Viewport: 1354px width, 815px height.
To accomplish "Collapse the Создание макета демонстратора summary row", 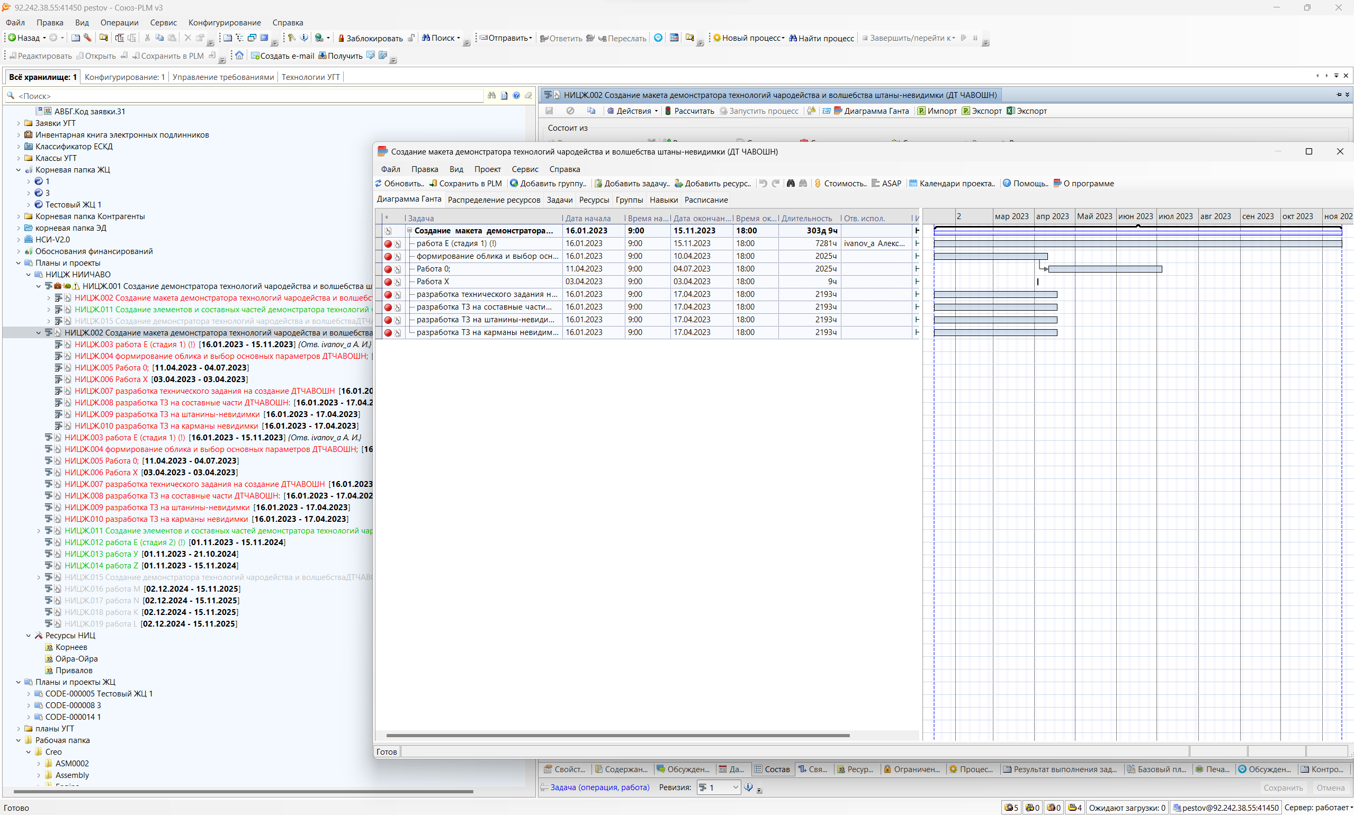I will pyautogui.click(x=409, y=231).
